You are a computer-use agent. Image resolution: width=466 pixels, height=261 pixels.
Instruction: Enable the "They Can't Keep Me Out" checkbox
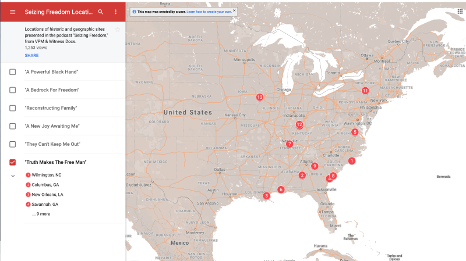(12, 144)
